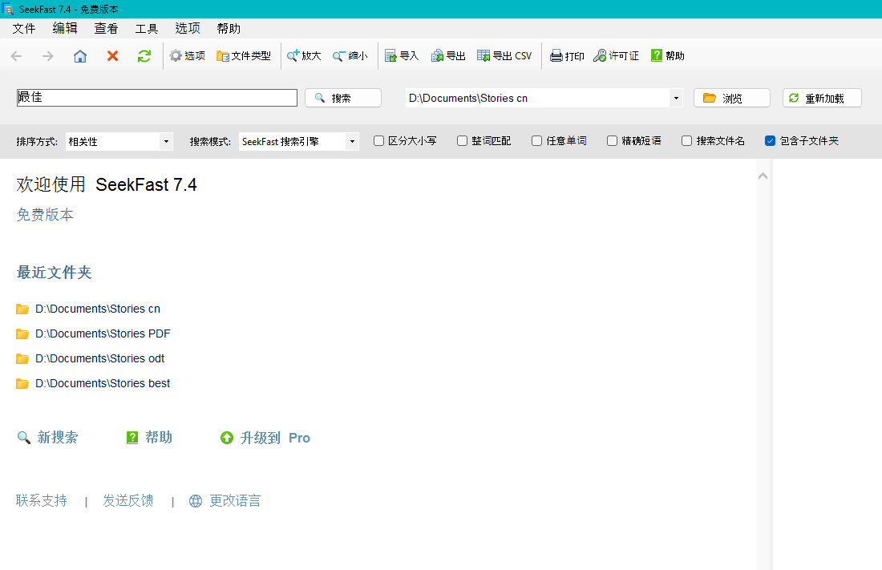
Task: Click the scrollbar up arrow
Action: coord(763,176)
